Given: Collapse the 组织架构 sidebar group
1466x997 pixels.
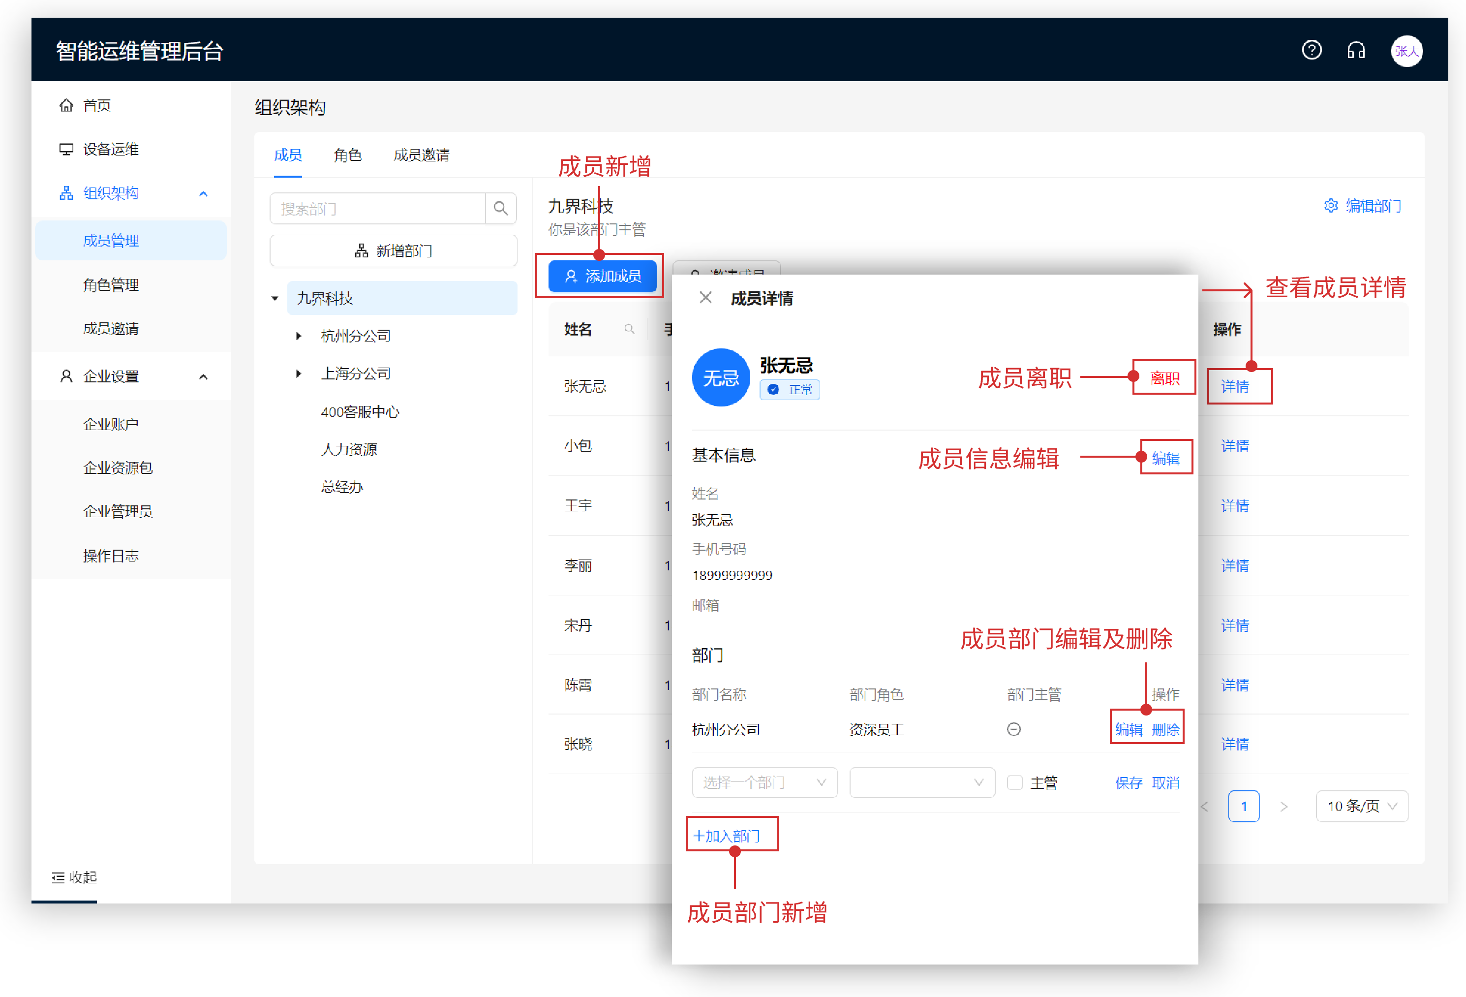Looking at the screenshot, I should coord(203,194).
